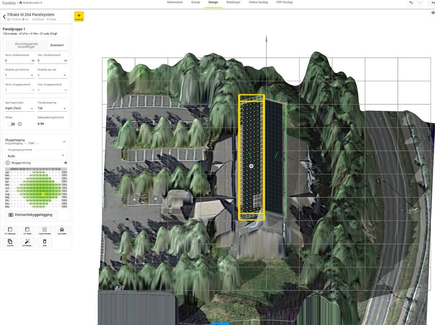The width and height of the screenshot is (435, 325).
Task: Toggle the Offset switch
Action: click(10, 124)
